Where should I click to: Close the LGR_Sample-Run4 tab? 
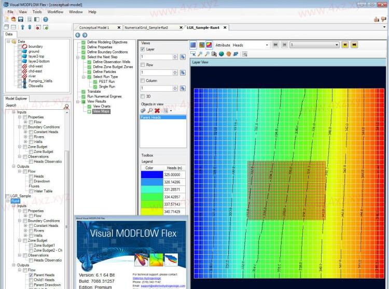[225, 27]
